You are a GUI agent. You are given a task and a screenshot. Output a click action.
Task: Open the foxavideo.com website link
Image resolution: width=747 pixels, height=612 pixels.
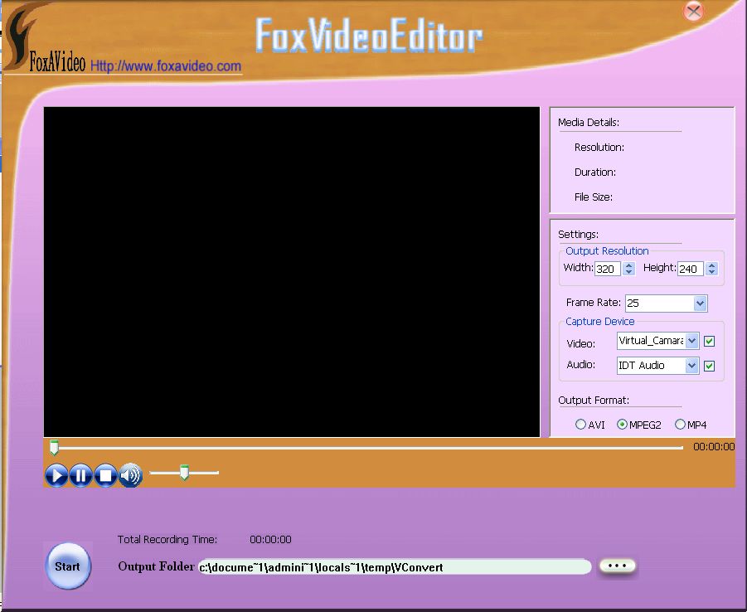point(166,66)
